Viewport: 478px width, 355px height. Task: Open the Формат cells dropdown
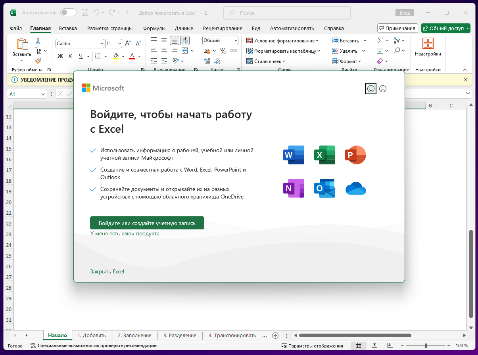347,61
